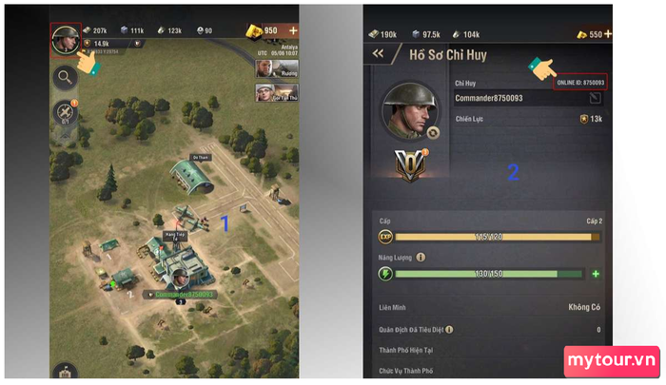Image resolution: width=666 pixels, height=385 pixels.
Task: Expand the chevron below the airplane icon
Action: [x=65, y=136]
